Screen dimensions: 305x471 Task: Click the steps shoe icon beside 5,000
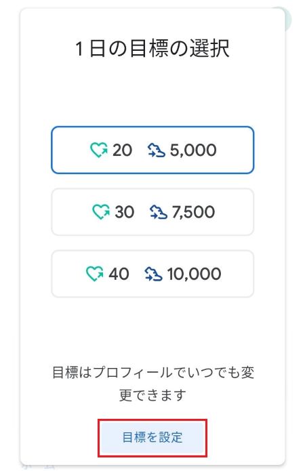tap(157, 150)
